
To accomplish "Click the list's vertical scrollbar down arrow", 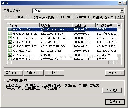I will 119,58.
